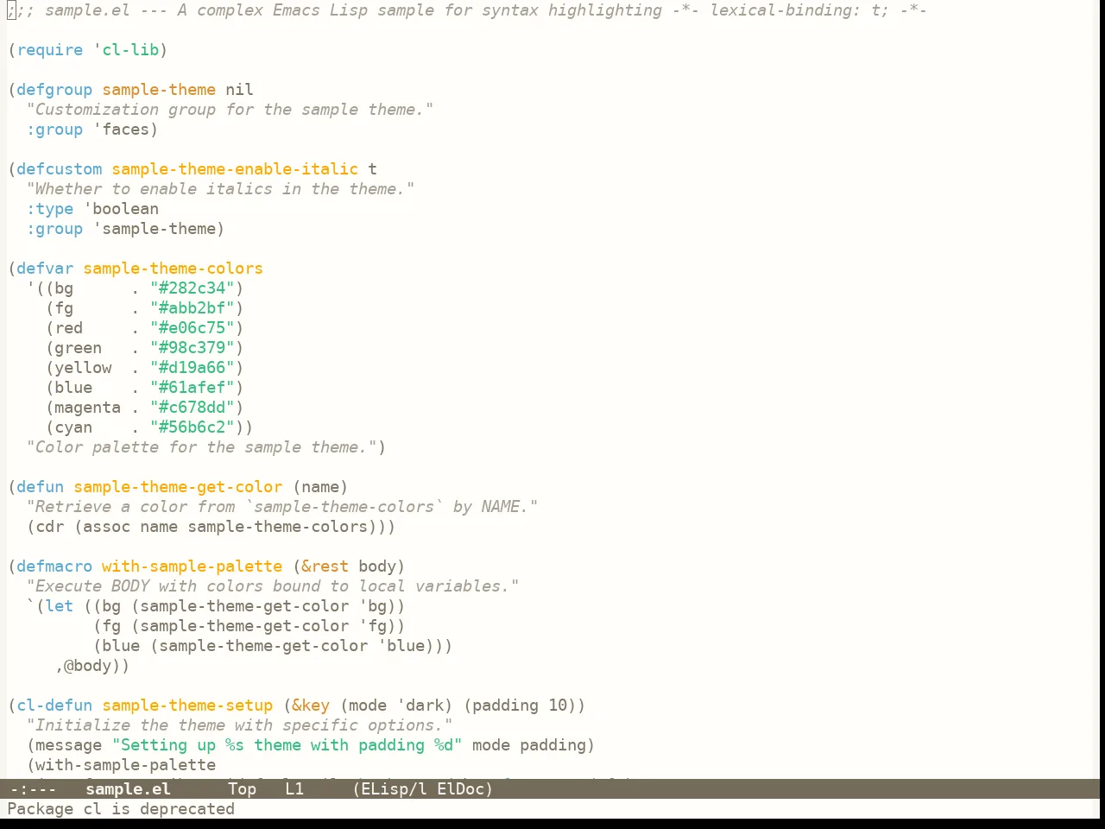Click the 'sample.el' buffer name in mode line
This screenshot has width=1105, height=829.
click(128, 788)
